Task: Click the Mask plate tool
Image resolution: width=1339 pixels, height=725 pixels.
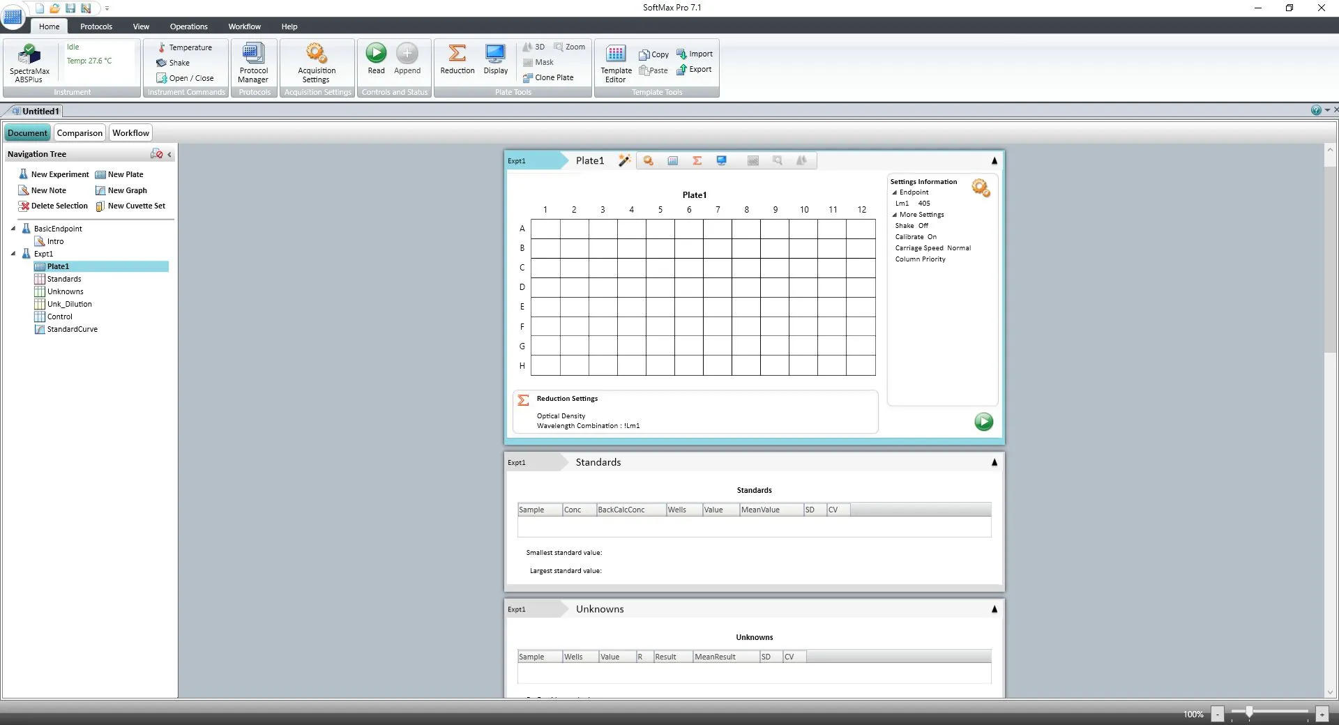Action: (x=538, y=62)
